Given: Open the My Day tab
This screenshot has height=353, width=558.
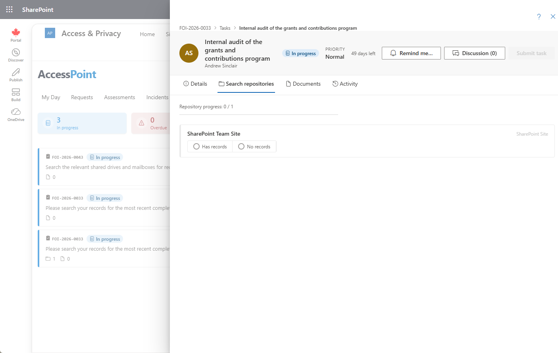Looking at the screenshot, I should (x=51, y=98).
